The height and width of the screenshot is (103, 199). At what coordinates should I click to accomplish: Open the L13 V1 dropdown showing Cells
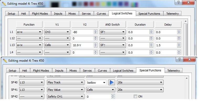pos(57,45)
